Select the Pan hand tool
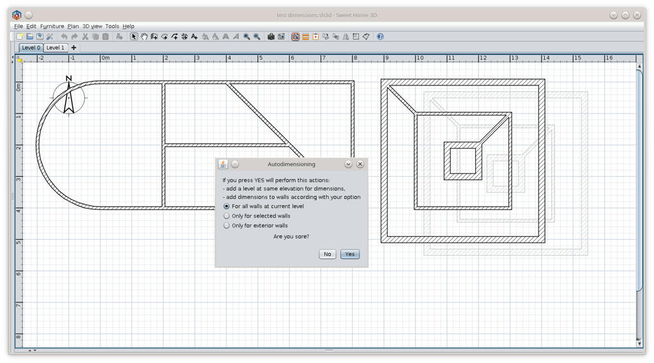Screen dimensions: 654x363 click(144, 37)
